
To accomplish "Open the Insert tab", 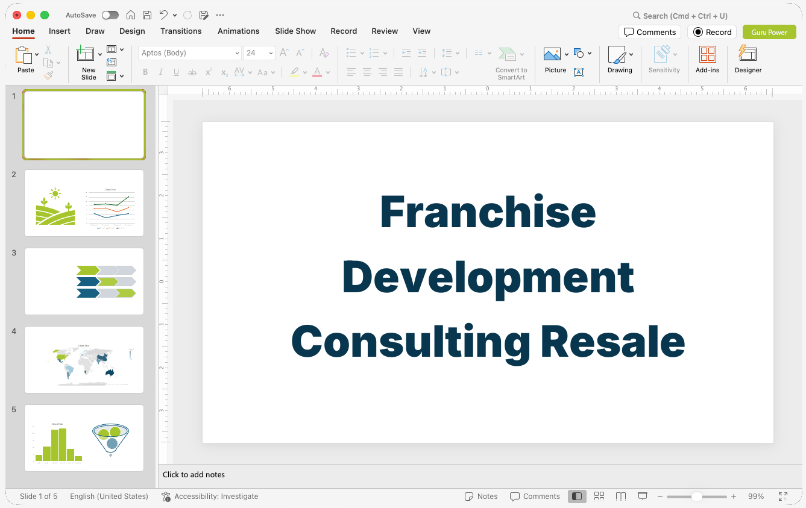I will point(60,31).
